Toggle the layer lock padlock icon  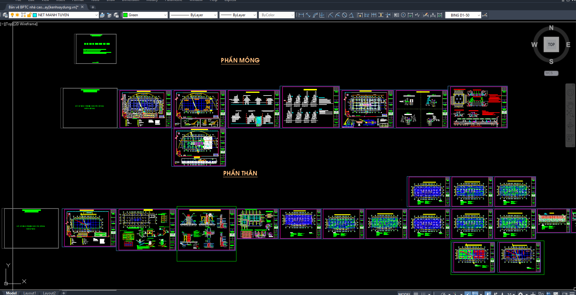[29, 15]
